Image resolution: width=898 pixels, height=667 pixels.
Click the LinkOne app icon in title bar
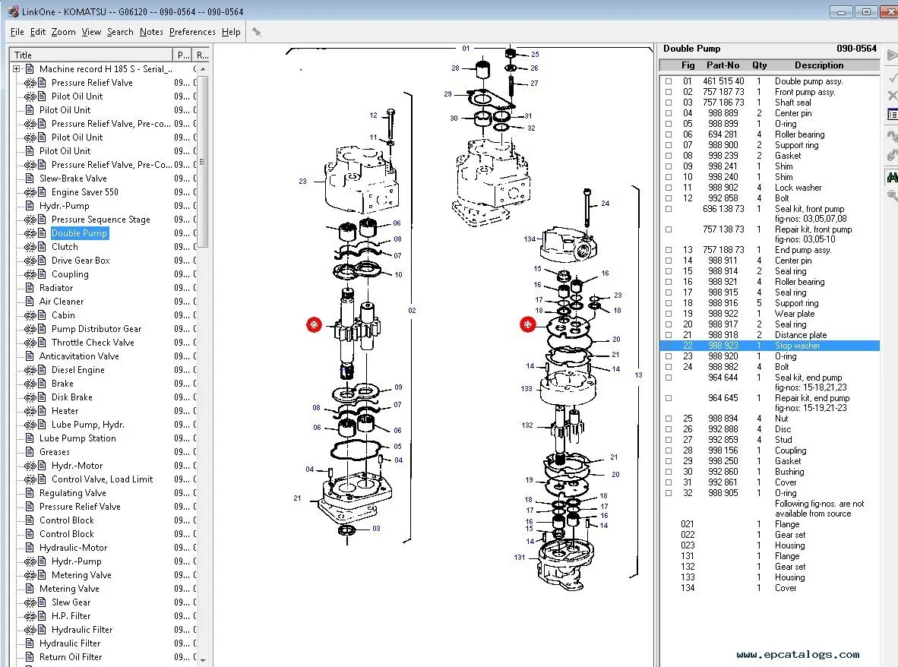13,11
